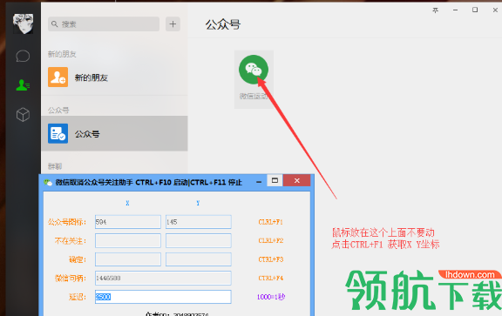
Task: Click the 公众号 page heading
Action: [x=223, y=24]
